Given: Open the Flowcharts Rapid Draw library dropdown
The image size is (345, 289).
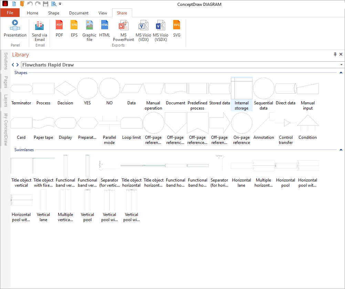Looking at the screenshot, I should [341, 64].
